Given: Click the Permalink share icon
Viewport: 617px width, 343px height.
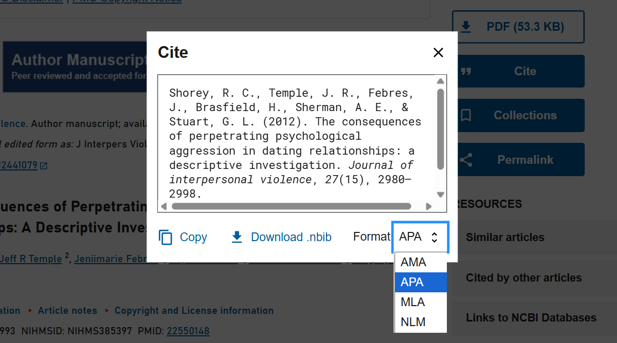Looking at the screenshot, I should (x=466, y=160).
